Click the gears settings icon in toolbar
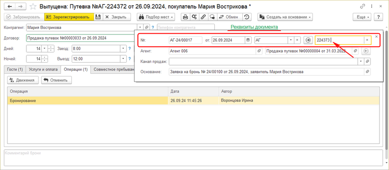 pyautogui.click(x=194, y=17)
